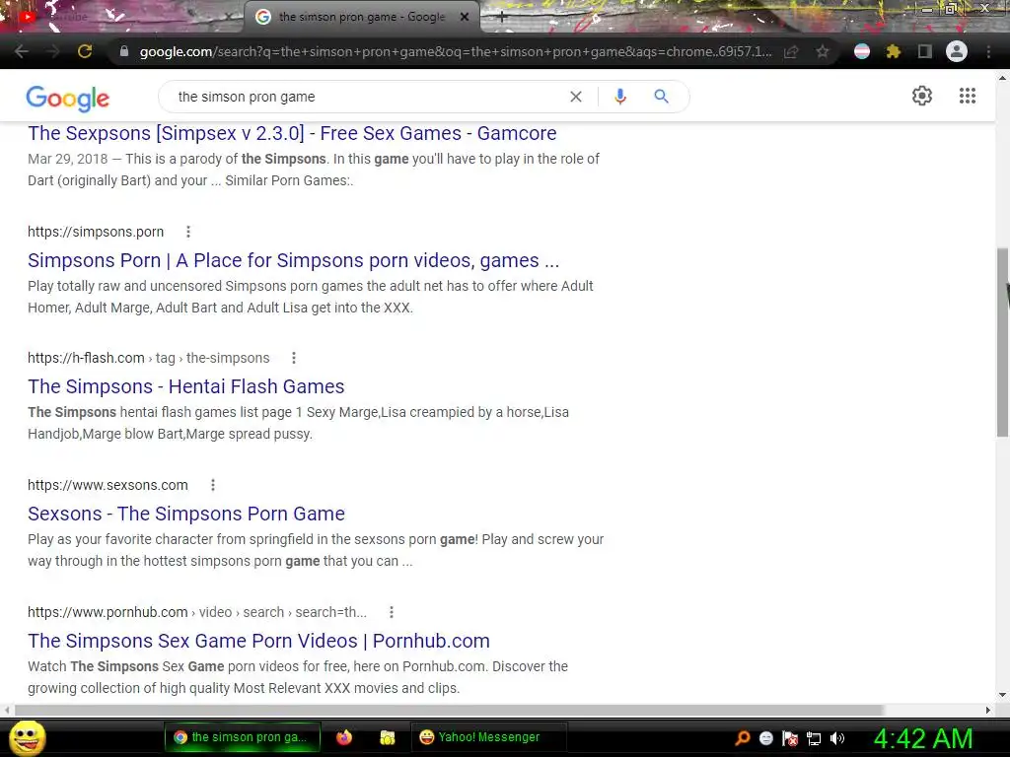This screenshot has width=1010, height=757.
Task: Click the scroll-down arrow of page
Action: pos(1002,695)
